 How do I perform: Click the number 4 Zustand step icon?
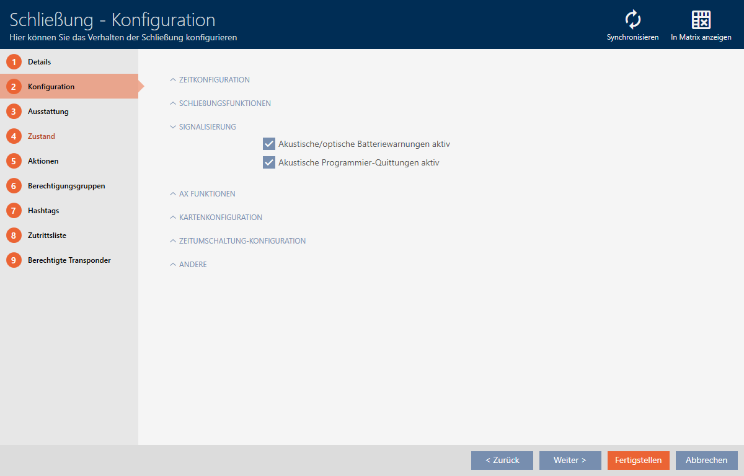tap(14, 136)
